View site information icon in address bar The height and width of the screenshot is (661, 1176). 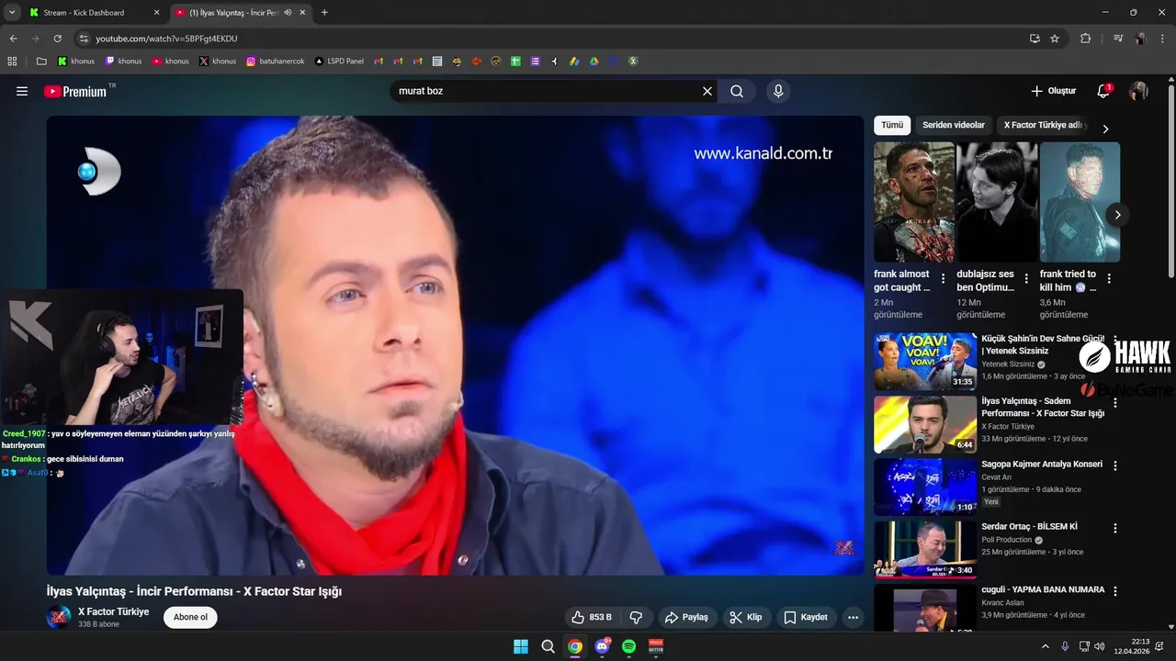tap(84, 39)
